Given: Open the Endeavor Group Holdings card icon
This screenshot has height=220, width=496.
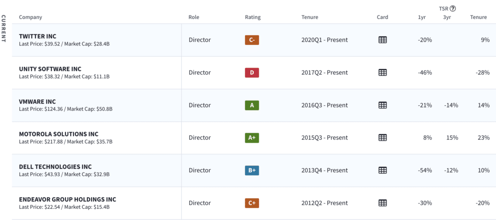Looking at the screenshot, I should click(383, 203).
